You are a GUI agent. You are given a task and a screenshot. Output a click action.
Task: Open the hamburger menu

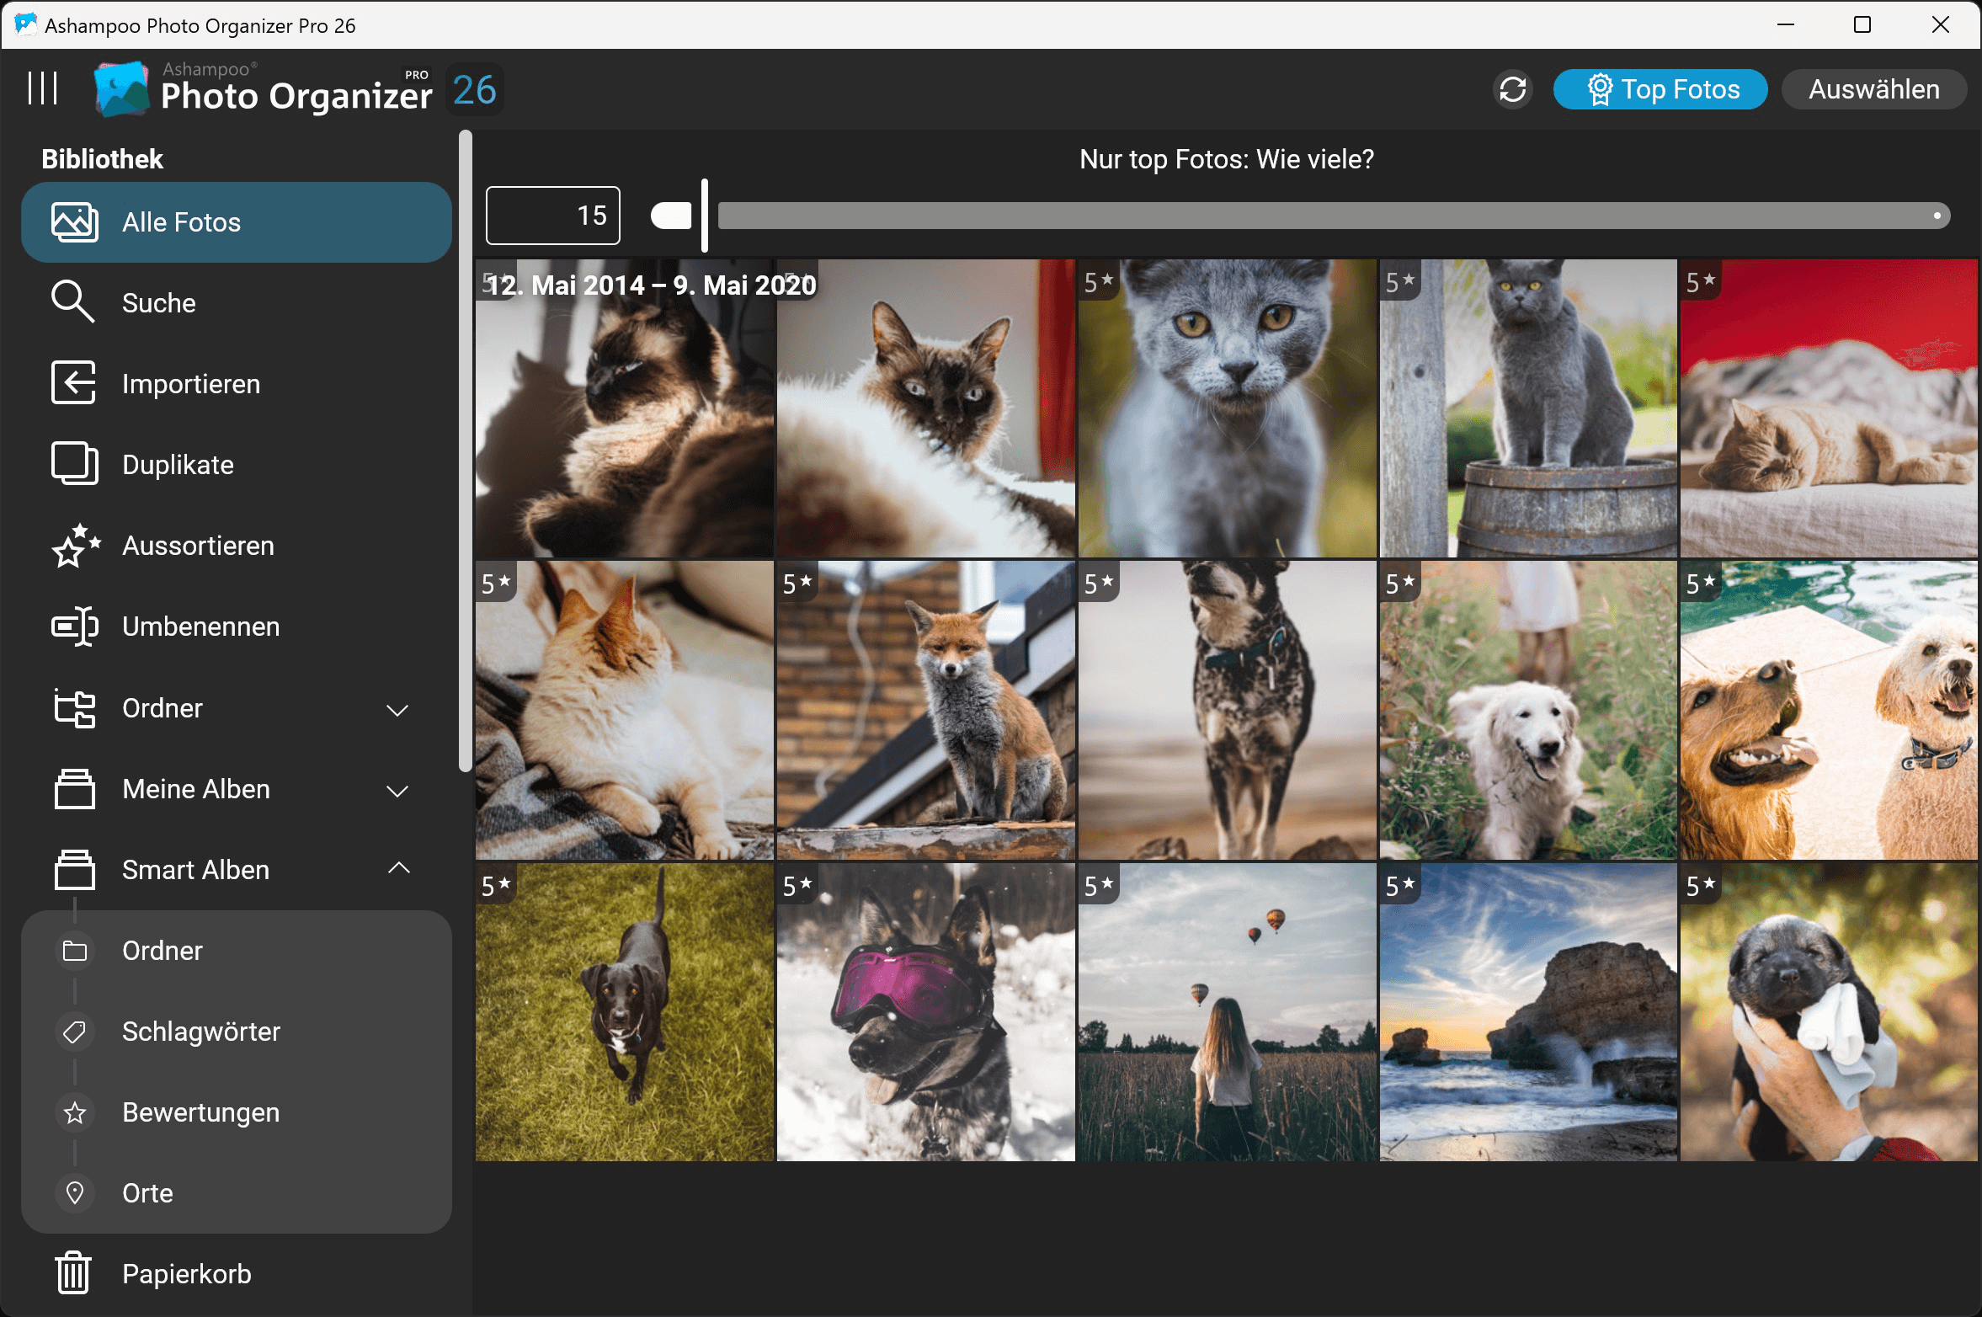point(43,88)
